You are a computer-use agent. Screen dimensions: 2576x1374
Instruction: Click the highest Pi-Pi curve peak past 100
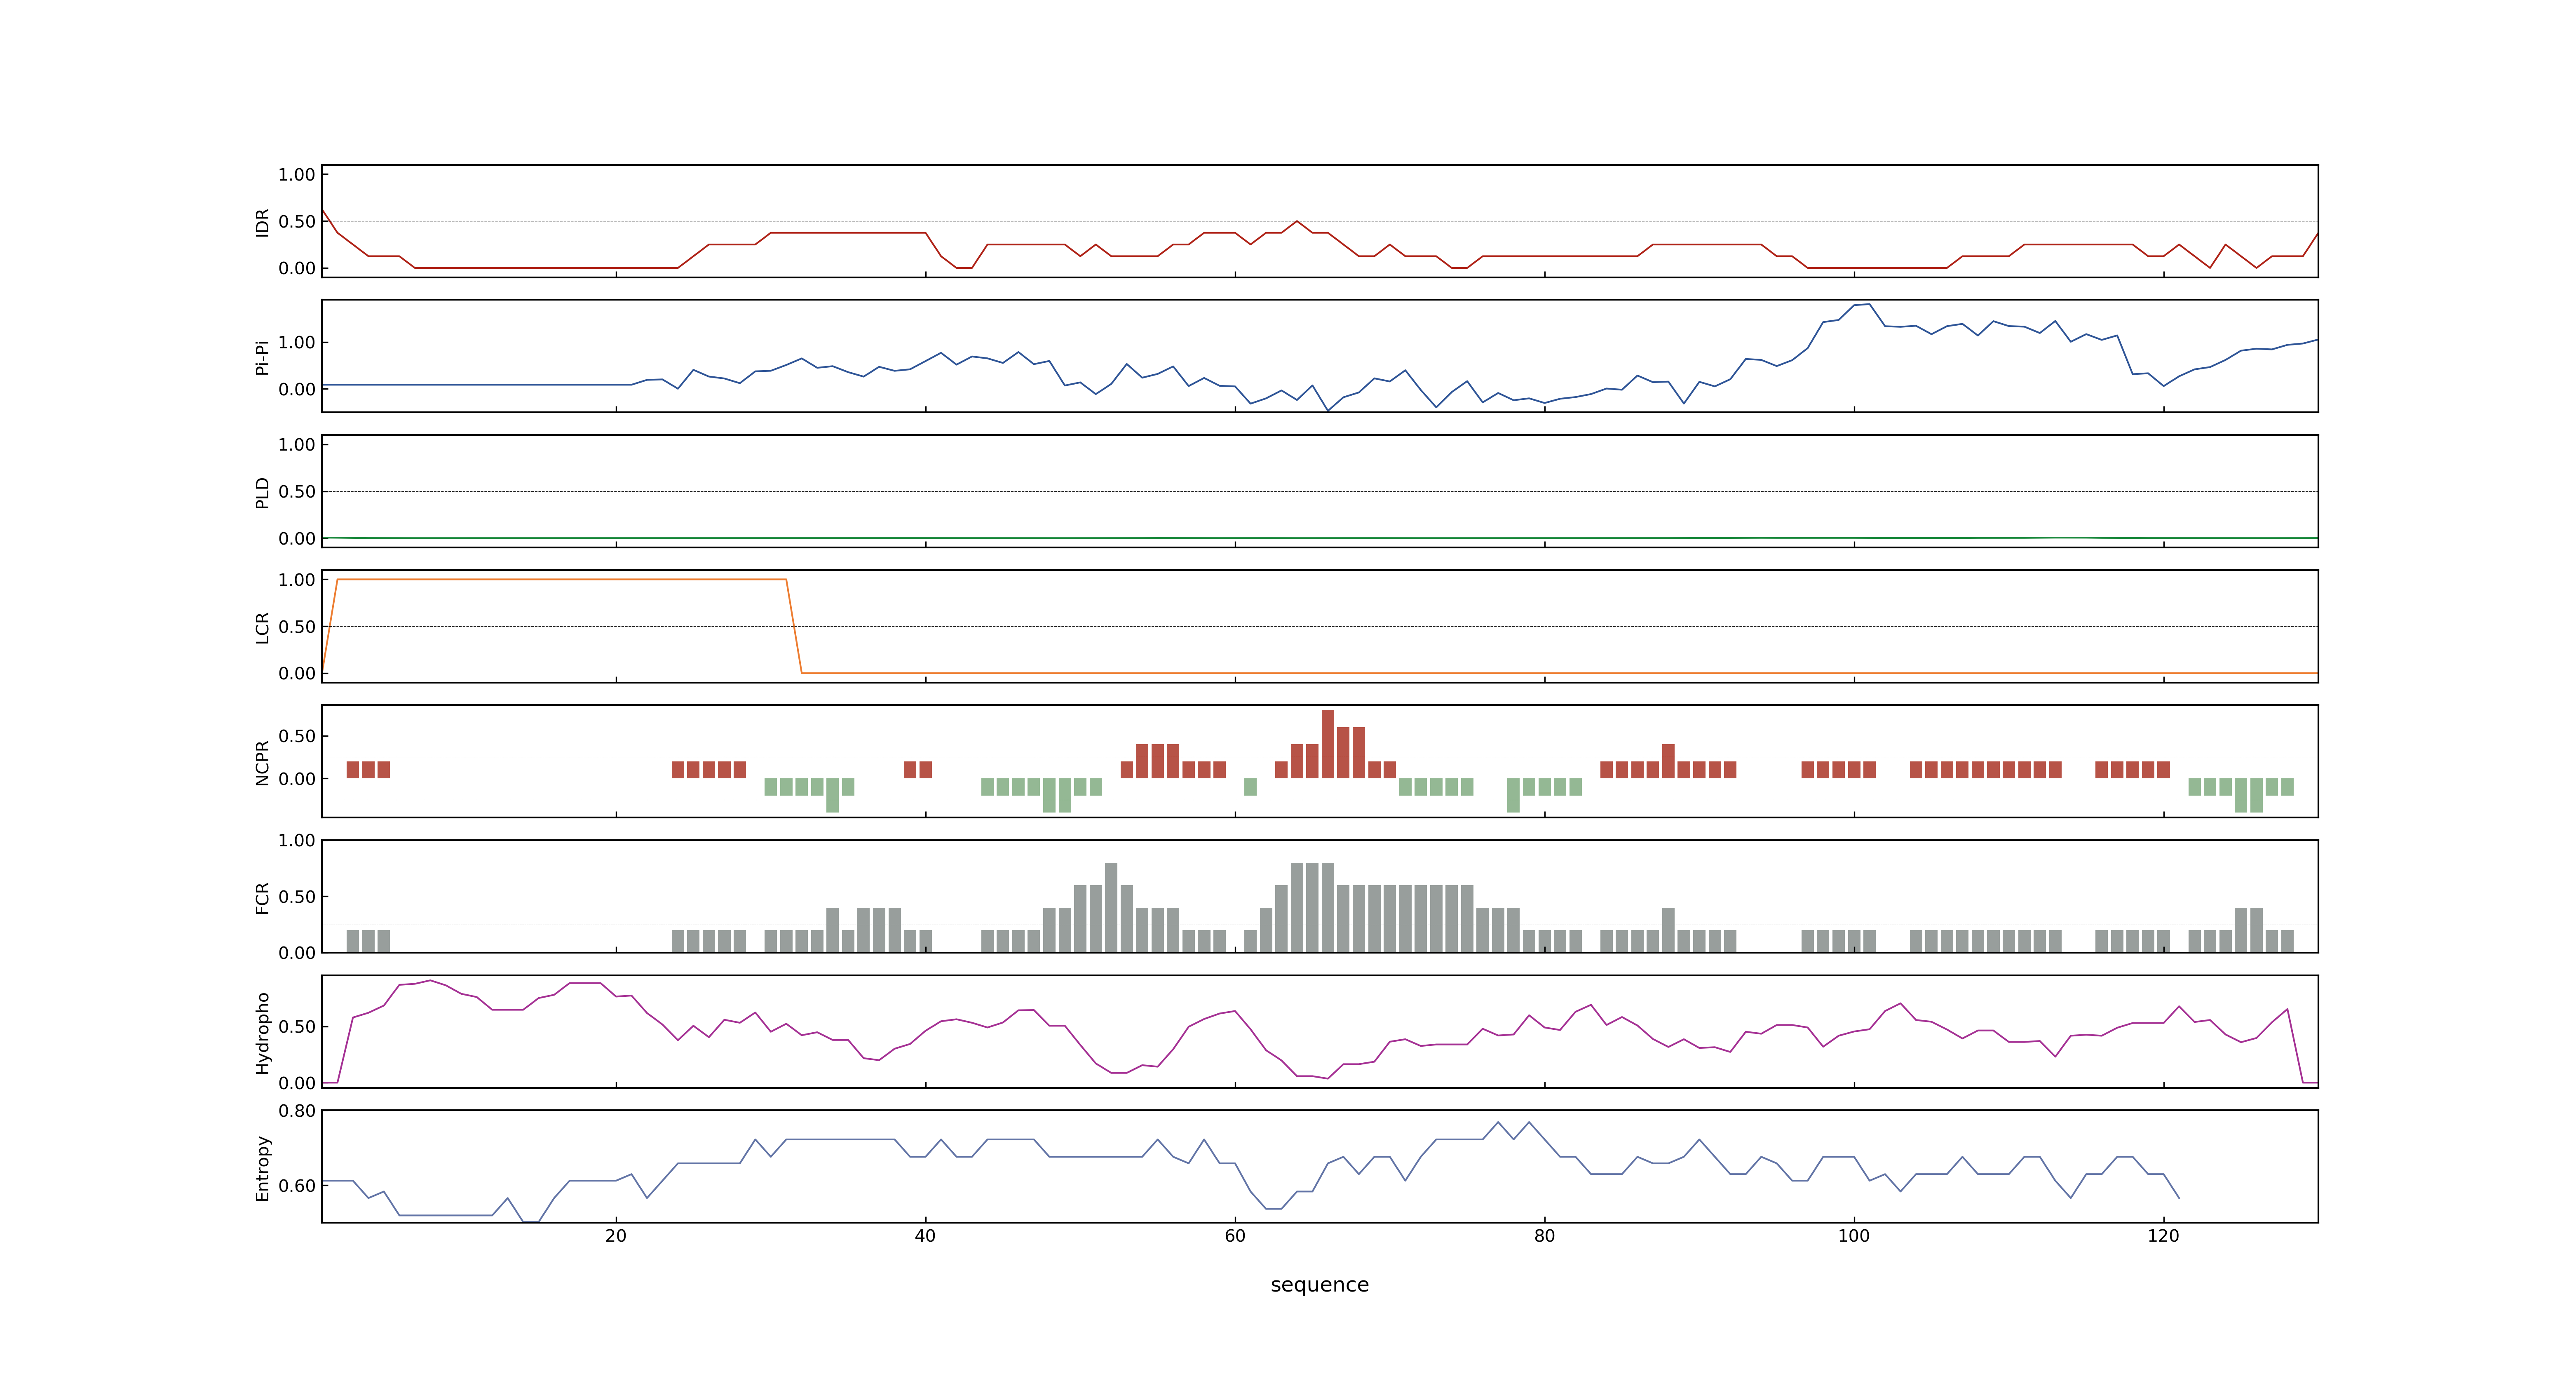point(1869,304)
